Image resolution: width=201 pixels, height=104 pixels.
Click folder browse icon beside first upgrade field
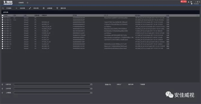(x=91, y=84)
